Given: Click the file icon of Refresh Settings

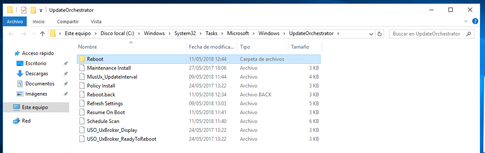Looking at the screenshot, I should (82, 104).
